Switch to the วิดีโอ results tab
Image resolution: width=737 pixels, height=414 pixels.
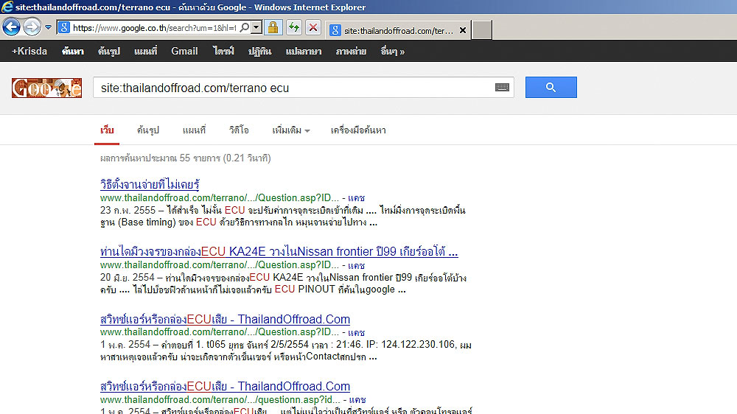point(239,130)
